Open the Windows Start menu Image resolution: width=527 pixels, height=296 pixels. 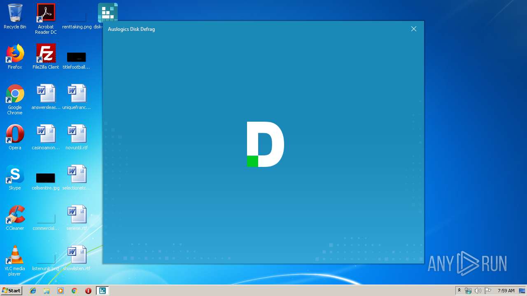coord(11,291)
